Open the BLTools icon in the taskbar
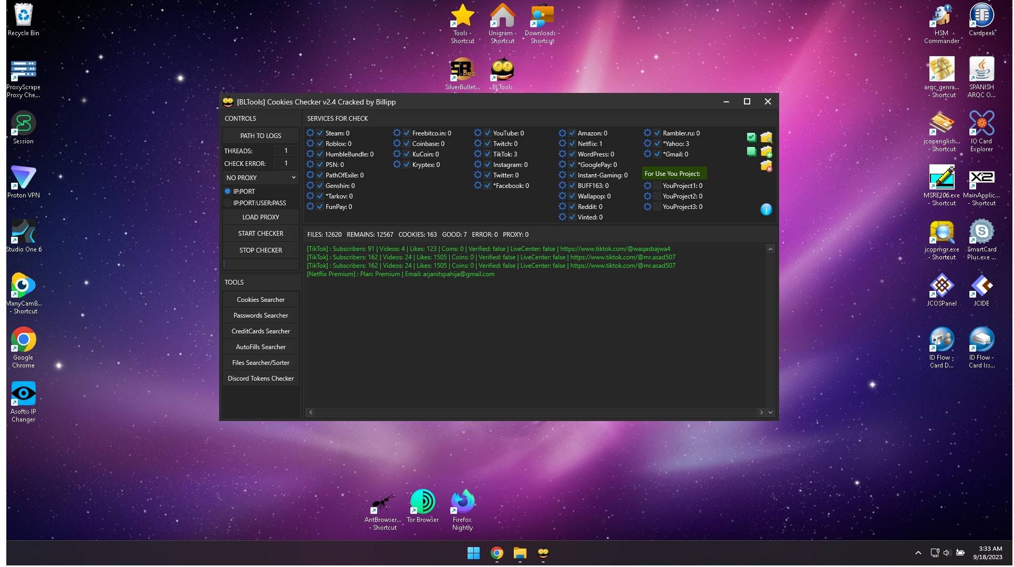This screenshot has width=1014, height=567. 543,553
